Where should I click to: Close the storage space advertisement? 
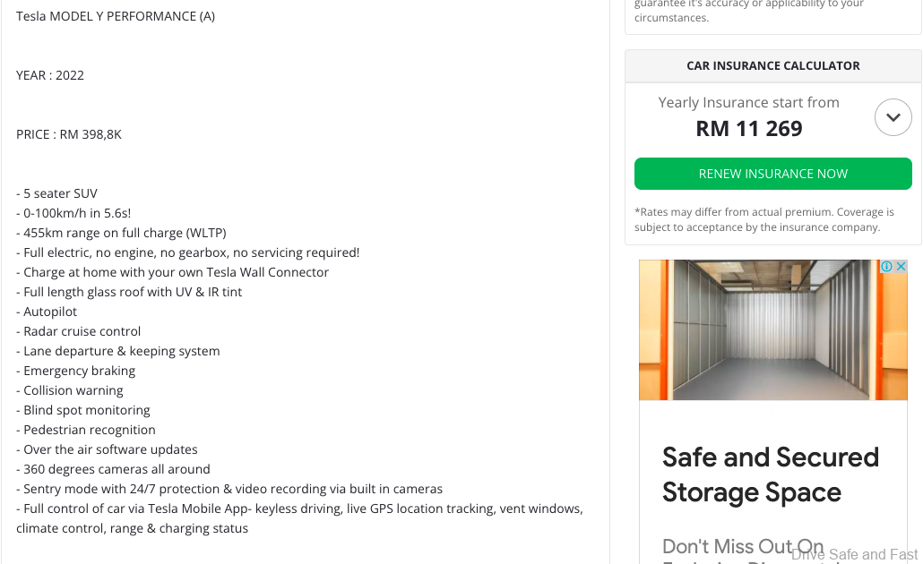click(x=901, y=267)
